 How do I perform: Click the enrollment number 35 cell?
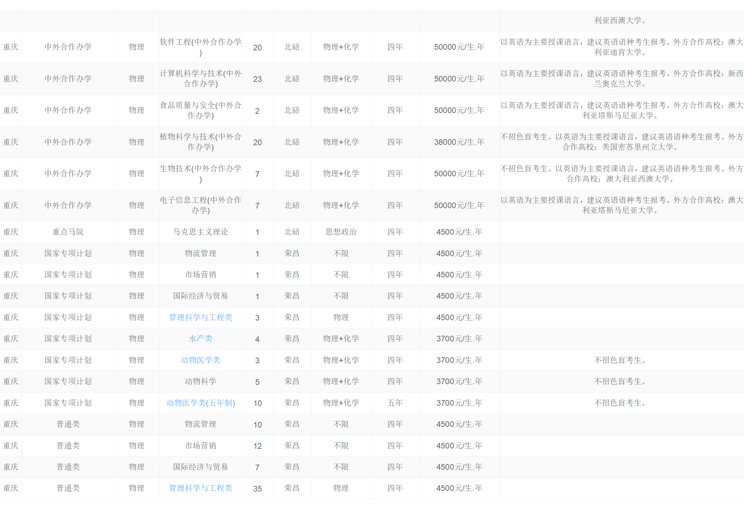click(x=258, y=489)
